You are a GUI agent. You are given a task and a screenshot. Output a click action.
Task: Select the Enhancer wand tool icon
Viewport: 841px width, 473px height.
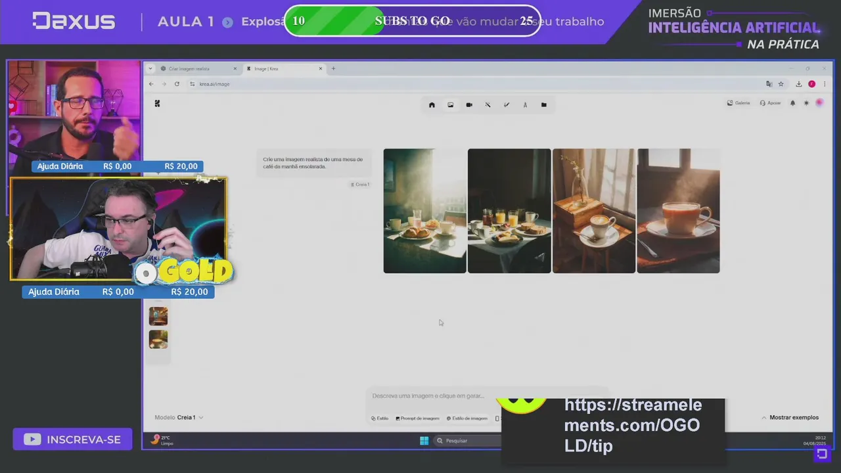tap(488, 105)
